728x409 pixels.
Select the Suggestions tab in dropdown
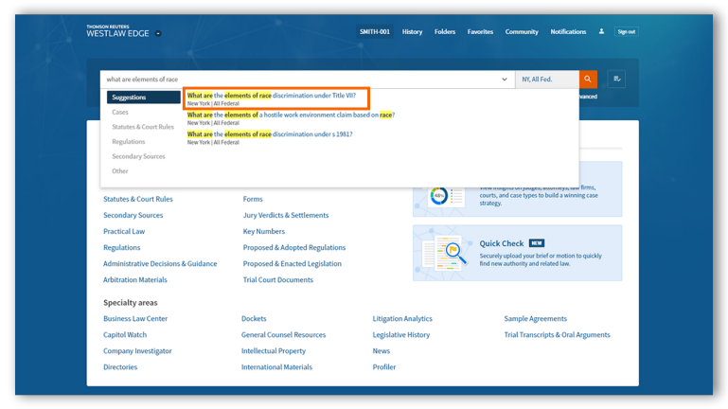pos(143,98)
